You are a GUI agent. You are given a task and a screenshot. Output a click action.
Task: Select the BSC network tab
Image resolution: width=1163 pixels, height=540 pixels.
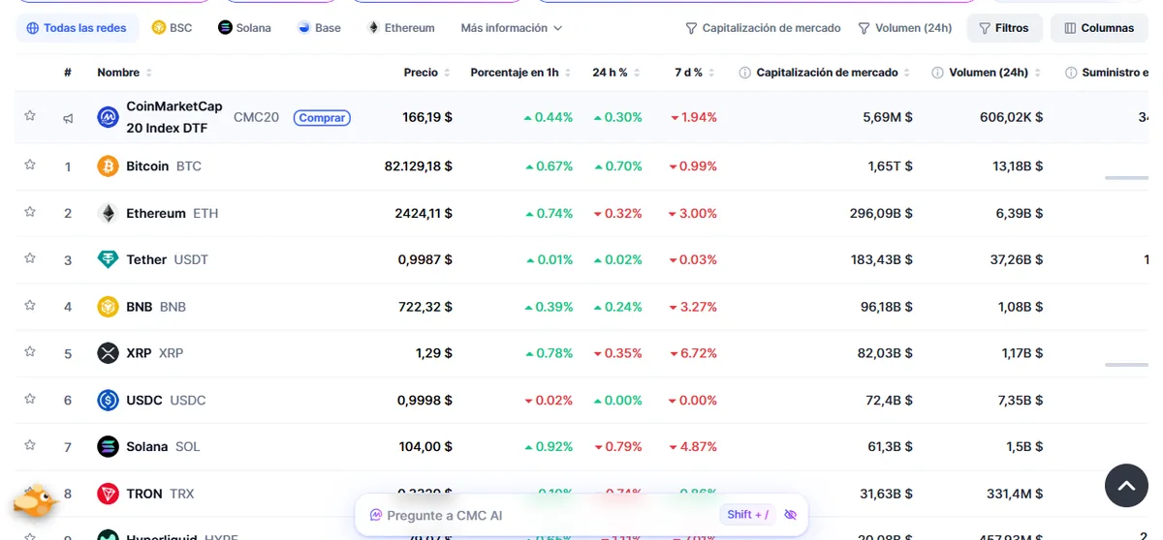173,28
